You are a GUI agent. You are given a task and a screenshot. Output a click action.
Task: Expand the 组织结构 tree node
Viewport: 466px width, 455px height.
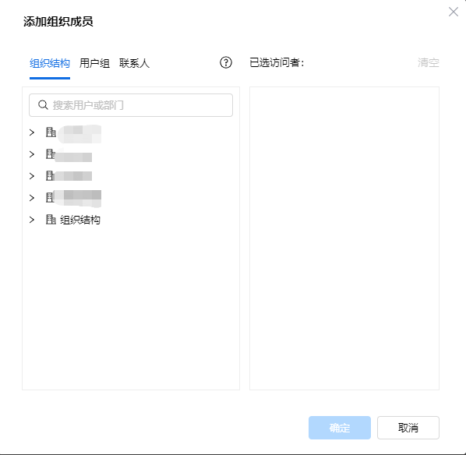coord(32,220)
